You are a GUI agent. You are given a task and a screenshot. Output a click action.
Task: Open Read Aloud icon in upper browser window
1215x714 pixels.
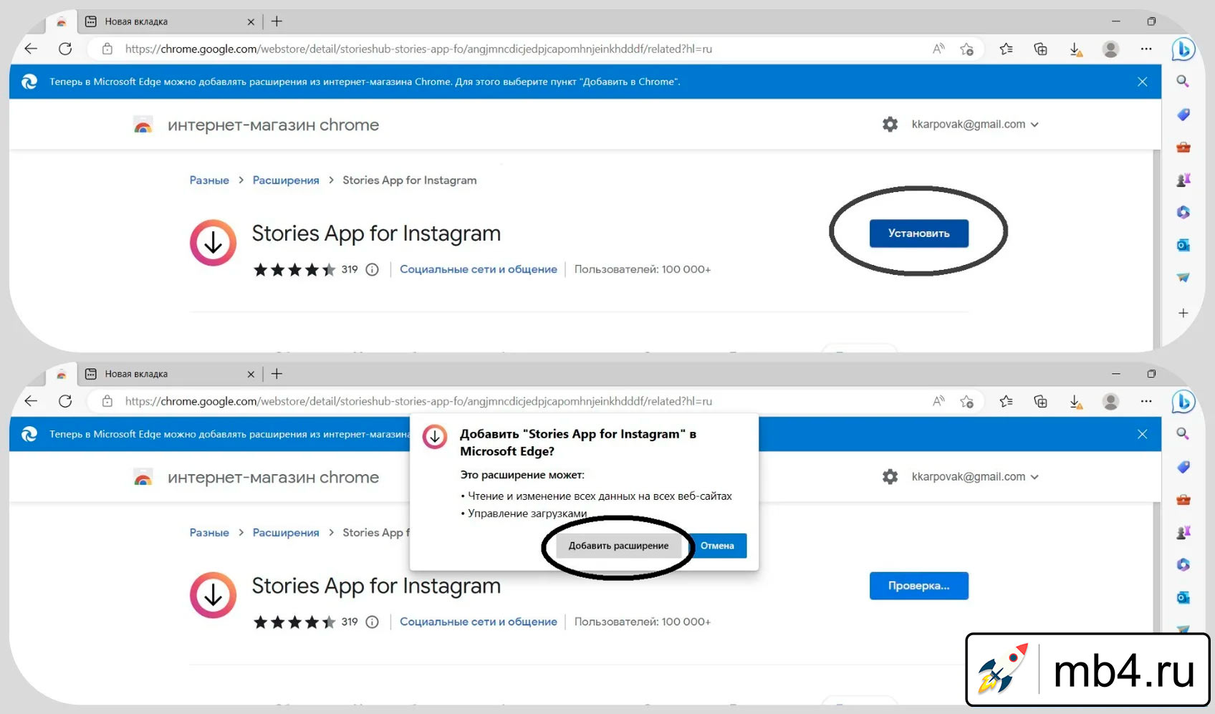point(938,49)
